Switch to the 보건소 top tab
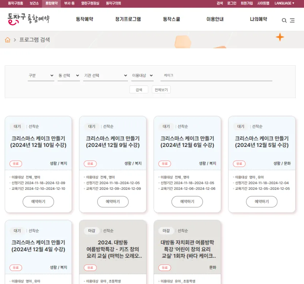 coord(34,3)
